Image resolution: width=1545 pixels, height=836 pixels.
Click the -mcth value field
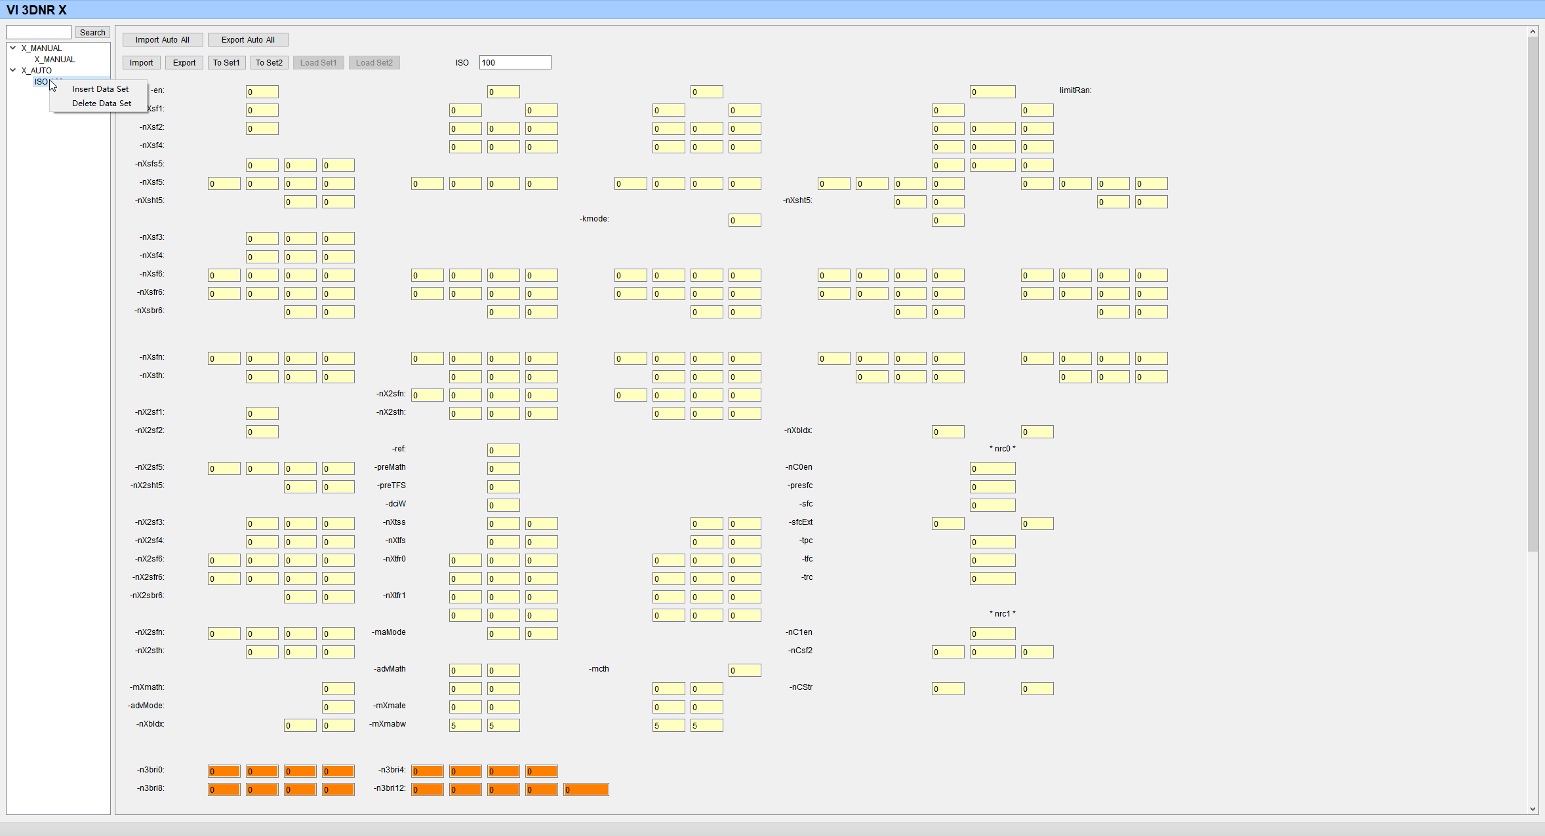coord(744,670)
